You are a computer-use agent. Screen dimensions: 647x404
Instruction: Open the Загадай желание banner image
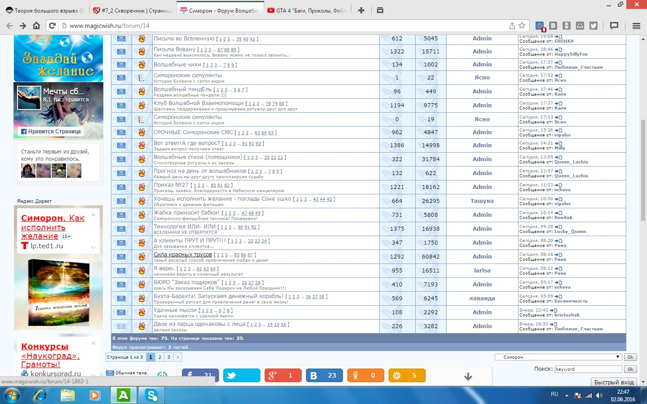click(x=58, y=58)
